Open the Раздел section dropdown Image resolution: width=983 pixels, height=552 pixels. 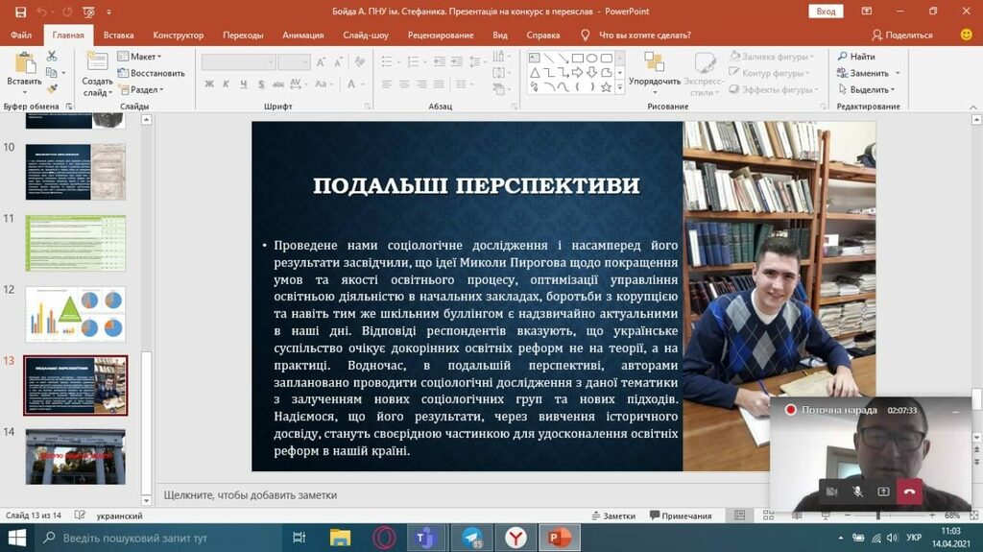tap(141, 89)
